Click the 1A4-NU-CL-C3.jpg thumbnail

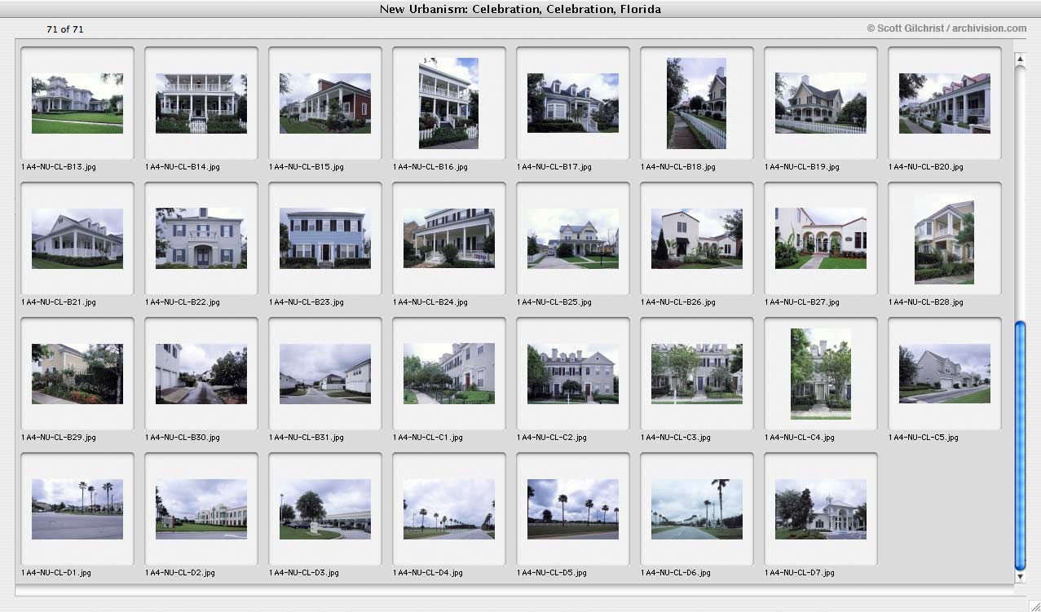[697, 374]
